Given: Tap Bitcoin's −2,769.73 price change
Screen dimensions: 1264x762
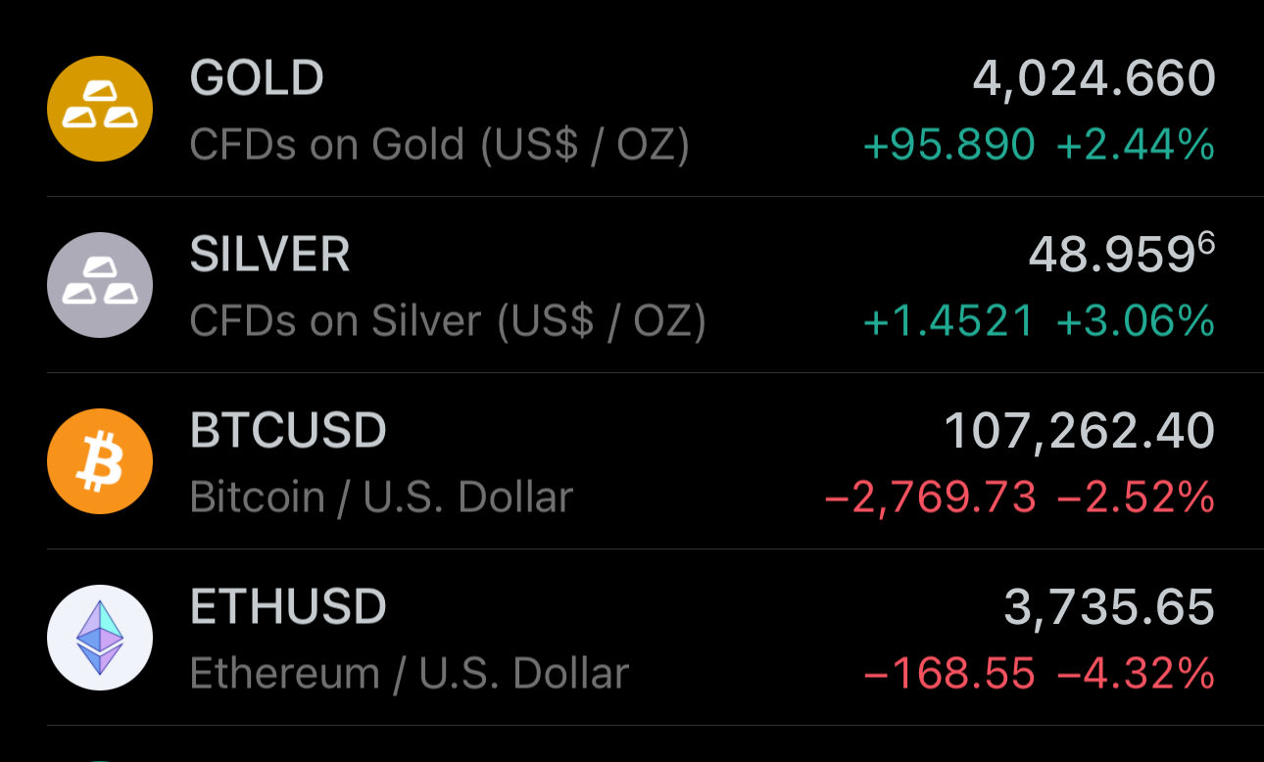Looking at the screenshot, I should [931, 498].
